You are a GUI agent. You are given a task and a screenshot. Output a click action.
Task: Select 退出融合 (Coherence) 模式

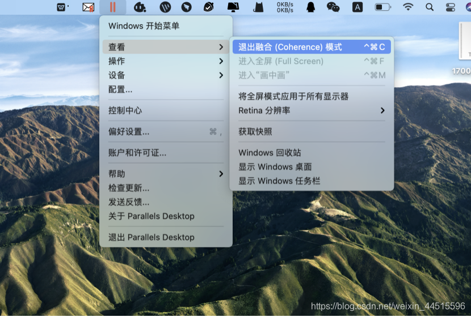[x=312, y=47]
